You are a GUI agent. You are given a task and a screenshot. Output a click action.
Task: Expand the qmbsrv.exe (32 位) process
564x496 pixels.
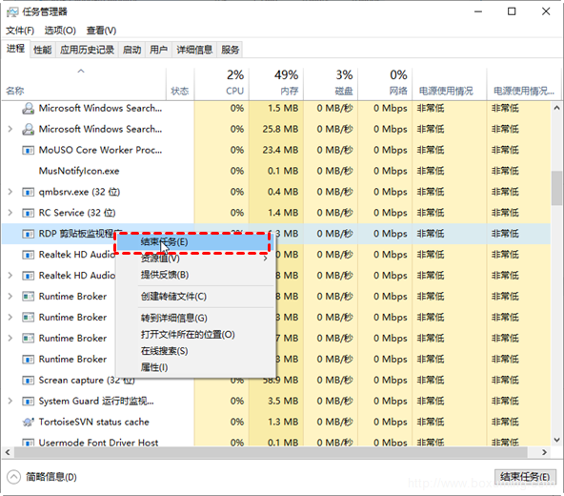(x=10, y=192)
